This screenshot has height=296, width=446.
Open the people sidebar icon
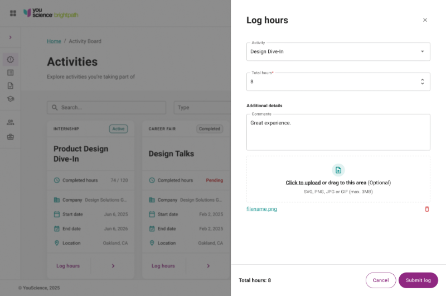tap(11, 122)
